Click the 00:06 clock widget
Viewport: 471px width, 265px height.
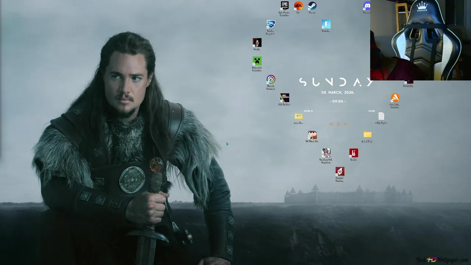(x=338, y=101)
